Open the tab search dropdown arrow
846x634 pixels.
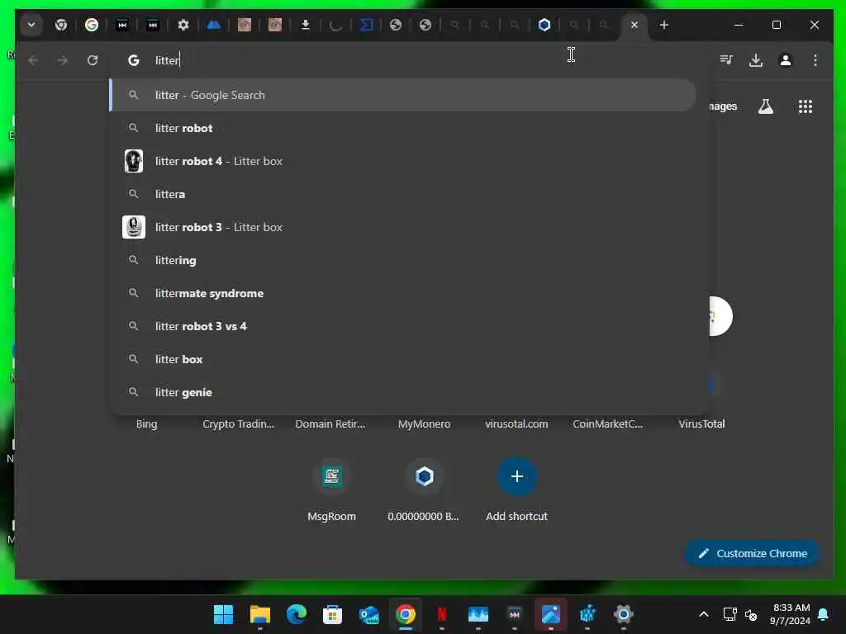click(31, 25)
